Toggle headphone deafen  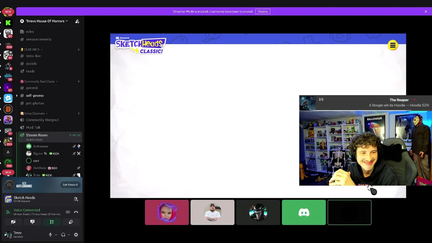(63, 235)
